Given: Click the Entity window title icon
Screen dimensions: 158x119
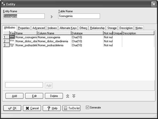Looking at the screenshot, I should 3,4.
